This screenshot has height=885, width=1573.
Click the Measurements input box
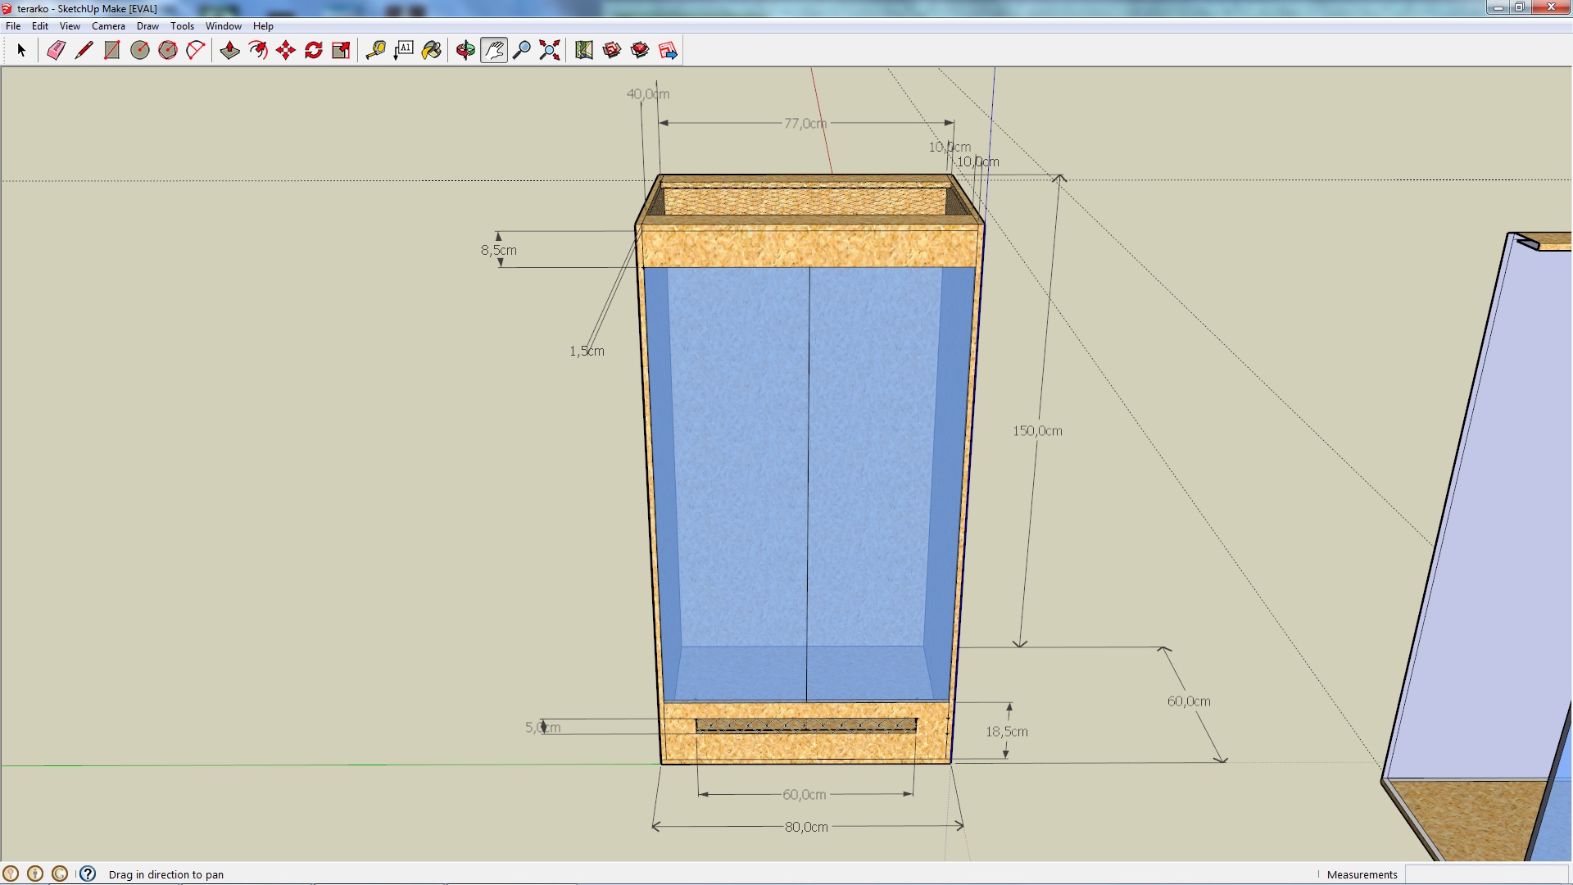click(x=1486, y=874)
